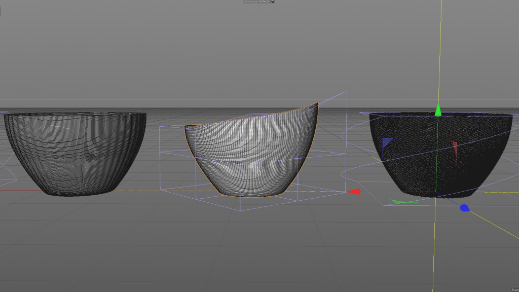Select the blue Z-axis gizmo handle
The image size is (519, 292).
pyautogui.click(x=464, y=208)
